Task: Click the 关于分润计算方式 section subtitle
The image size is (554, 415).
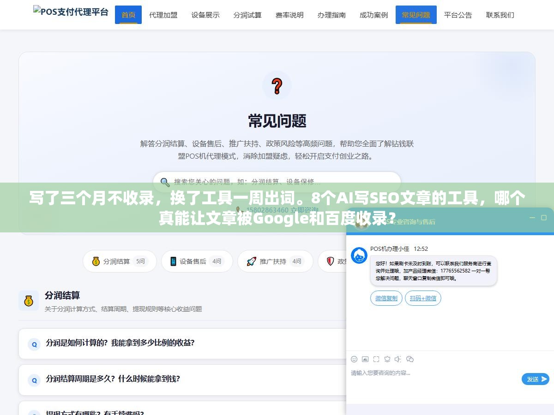Action: coord(123,309)
